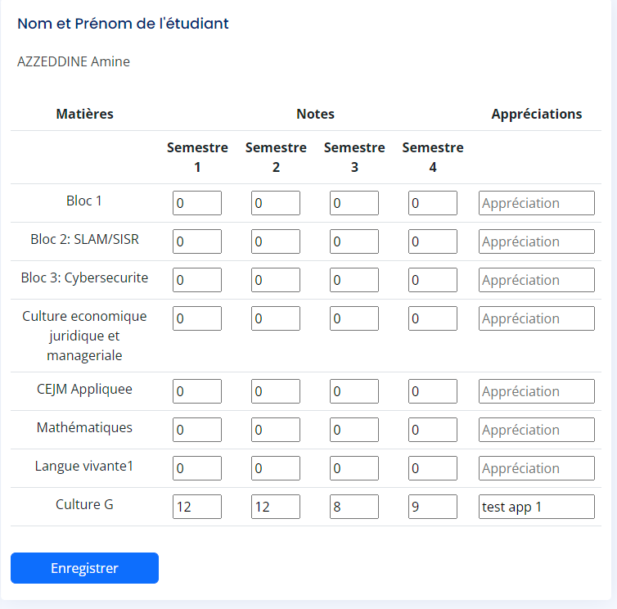617x609 pixels.
Task: Select Mathématiques Appréciation text box
Action: [x=536, y=430]
